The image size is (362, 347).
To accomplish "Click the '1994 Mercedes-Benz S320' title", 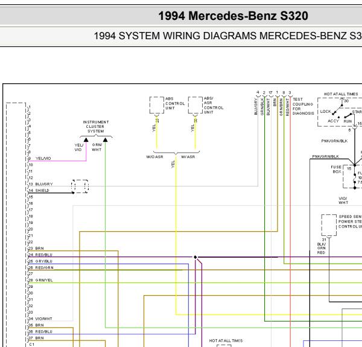I will pyautogui.click(x=233, y=16).
